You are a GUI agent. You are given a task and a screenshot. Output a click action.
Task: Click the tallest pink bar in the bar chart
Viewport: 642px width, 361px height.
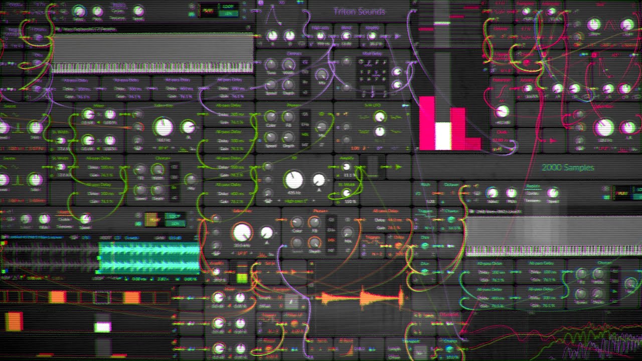427,123
